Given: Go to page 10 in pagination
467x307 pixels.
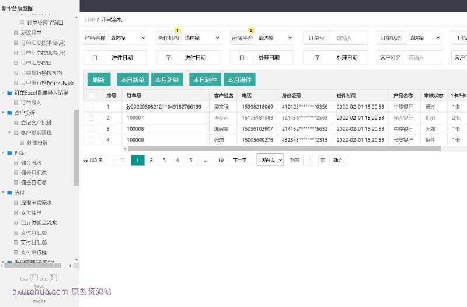Looking at the screenshot, I should (x=221, y=160).
